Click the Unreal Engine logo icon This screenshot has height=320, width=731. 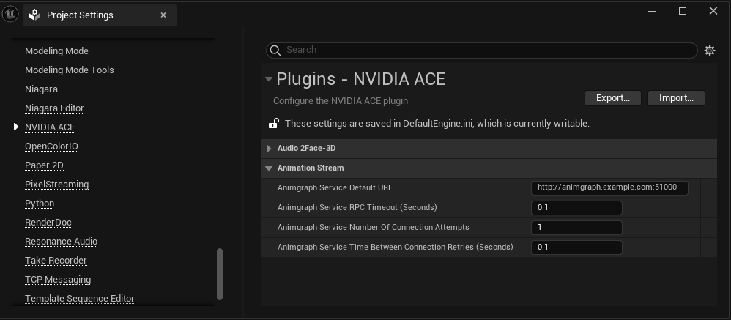10,15
